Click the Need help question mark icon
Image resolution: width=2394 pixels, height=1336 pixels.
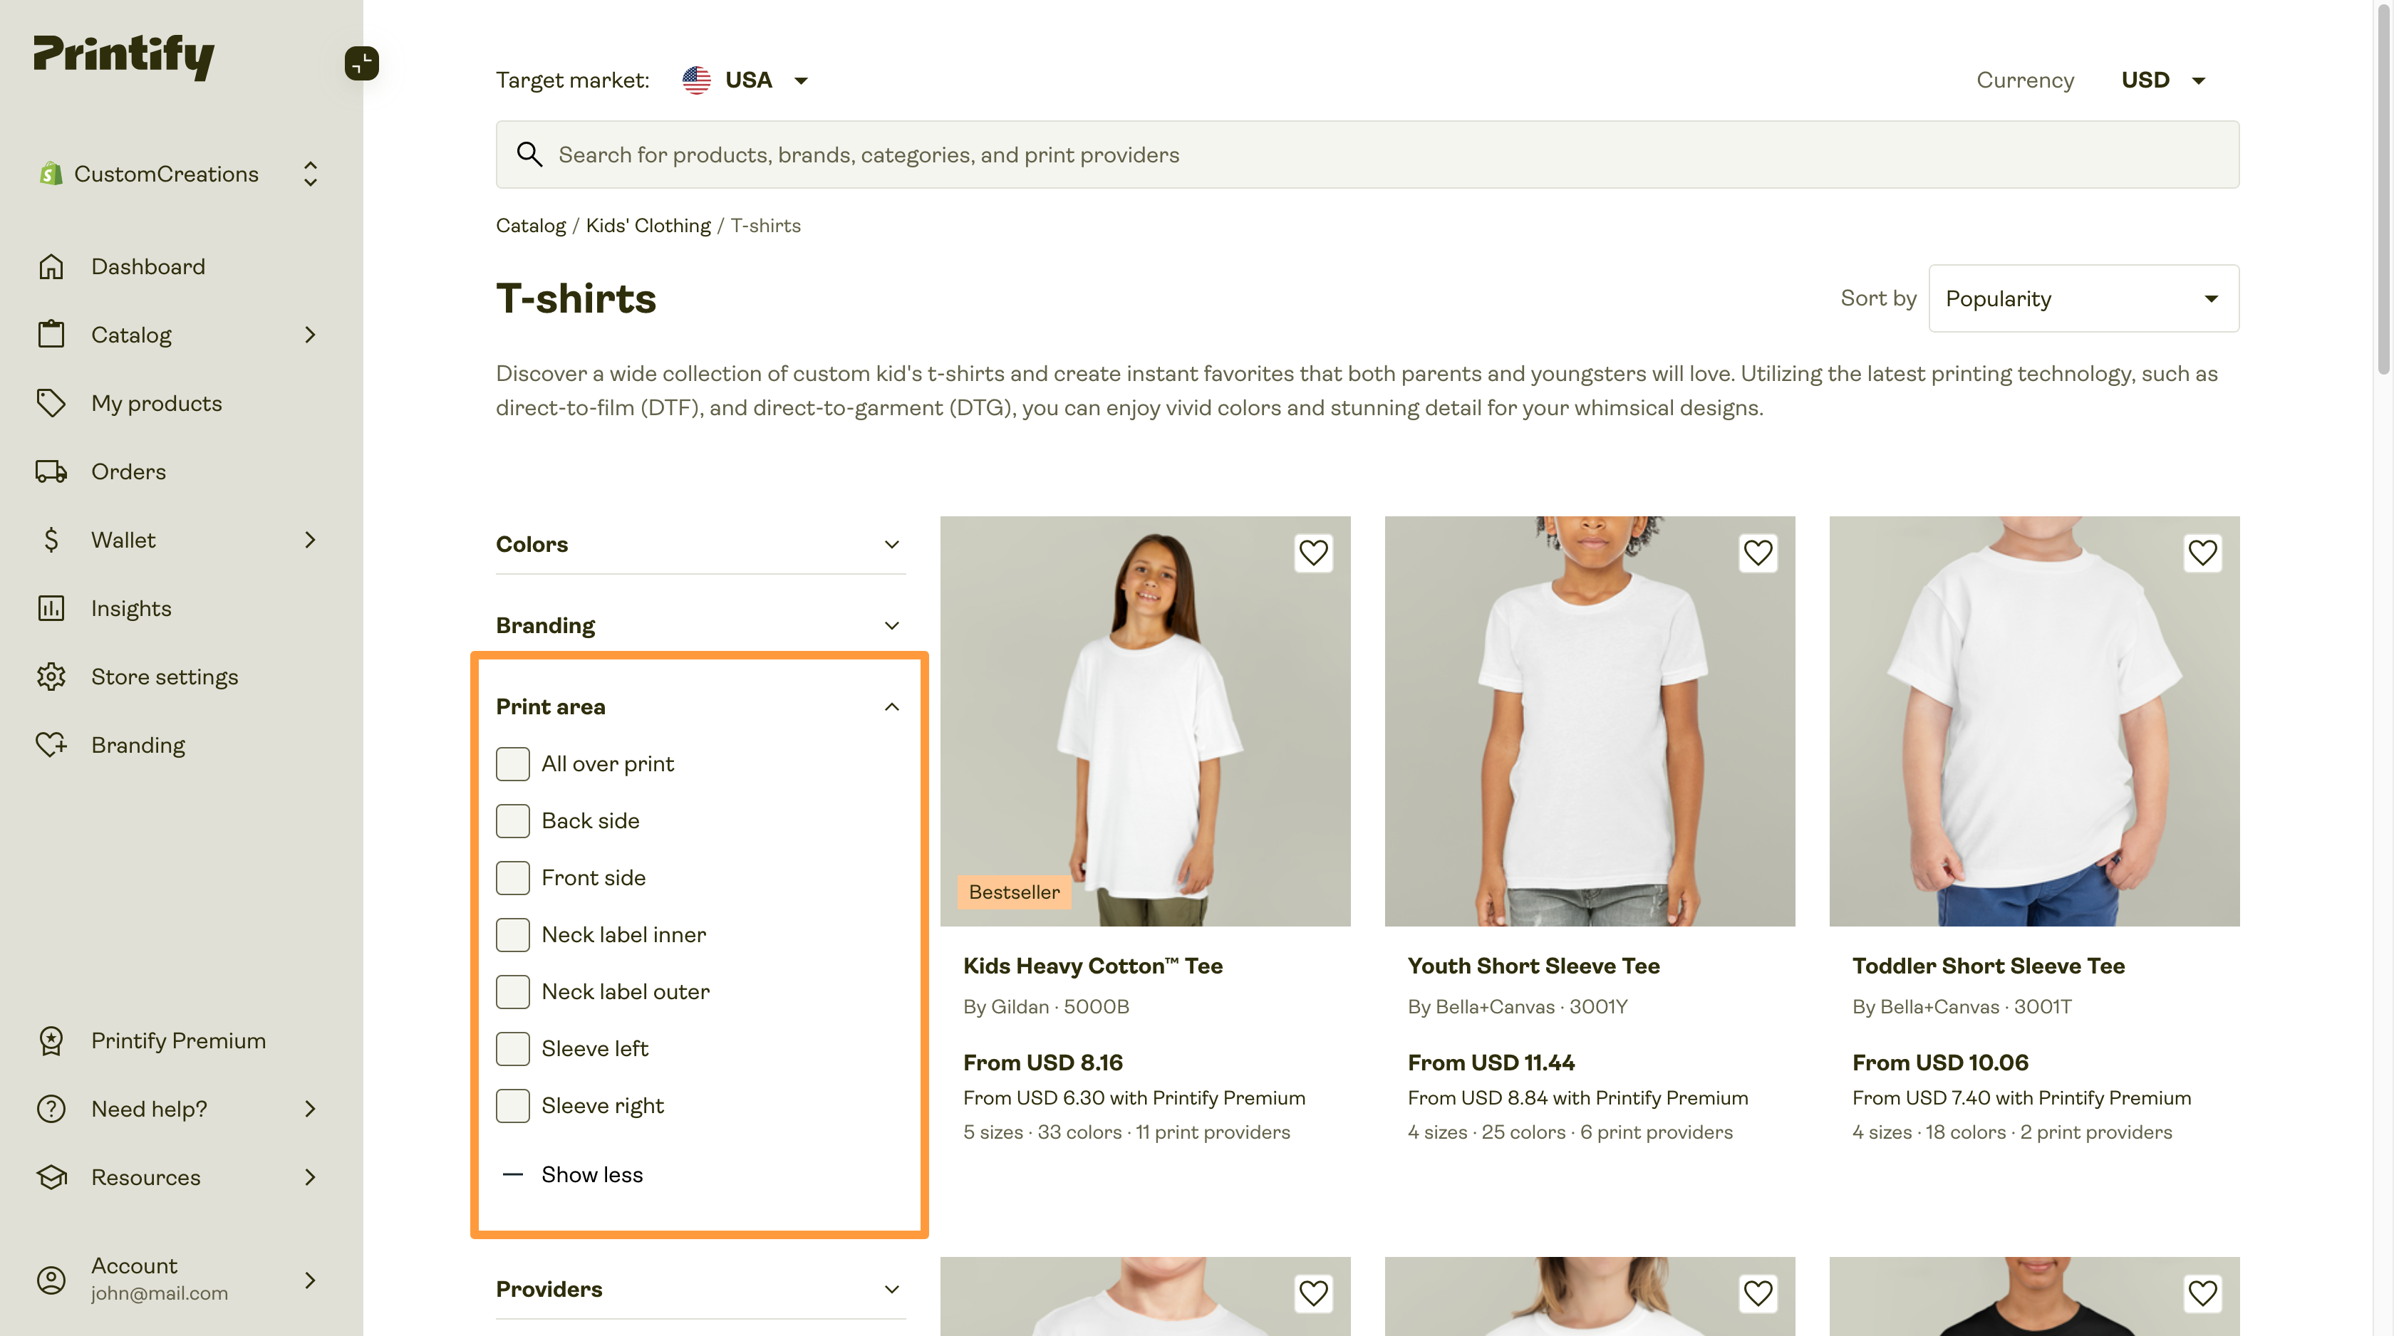[x=51, y=1108]
